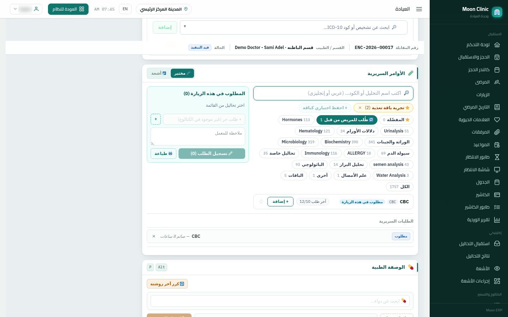Click the ملاحظة للمعمل note box
The width and height of the screenshot is (508, 317).
198,136
